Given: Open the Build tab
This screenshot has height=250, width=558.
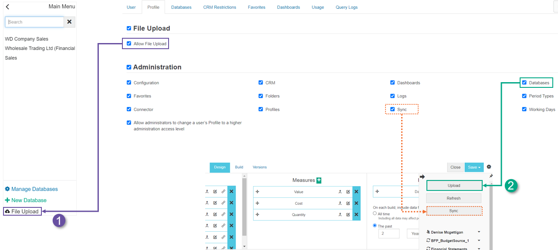Looking at the screenshot, I should pos(239,167).
